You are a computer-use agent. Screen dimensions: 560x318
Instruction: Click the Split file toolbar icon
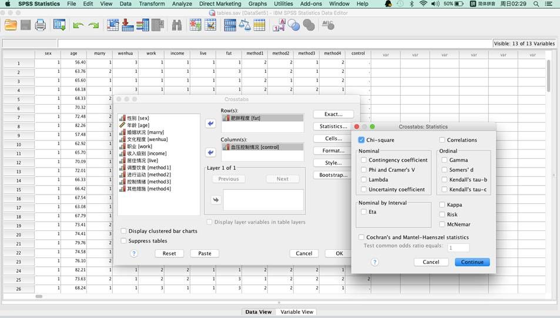tap(230, 25)
